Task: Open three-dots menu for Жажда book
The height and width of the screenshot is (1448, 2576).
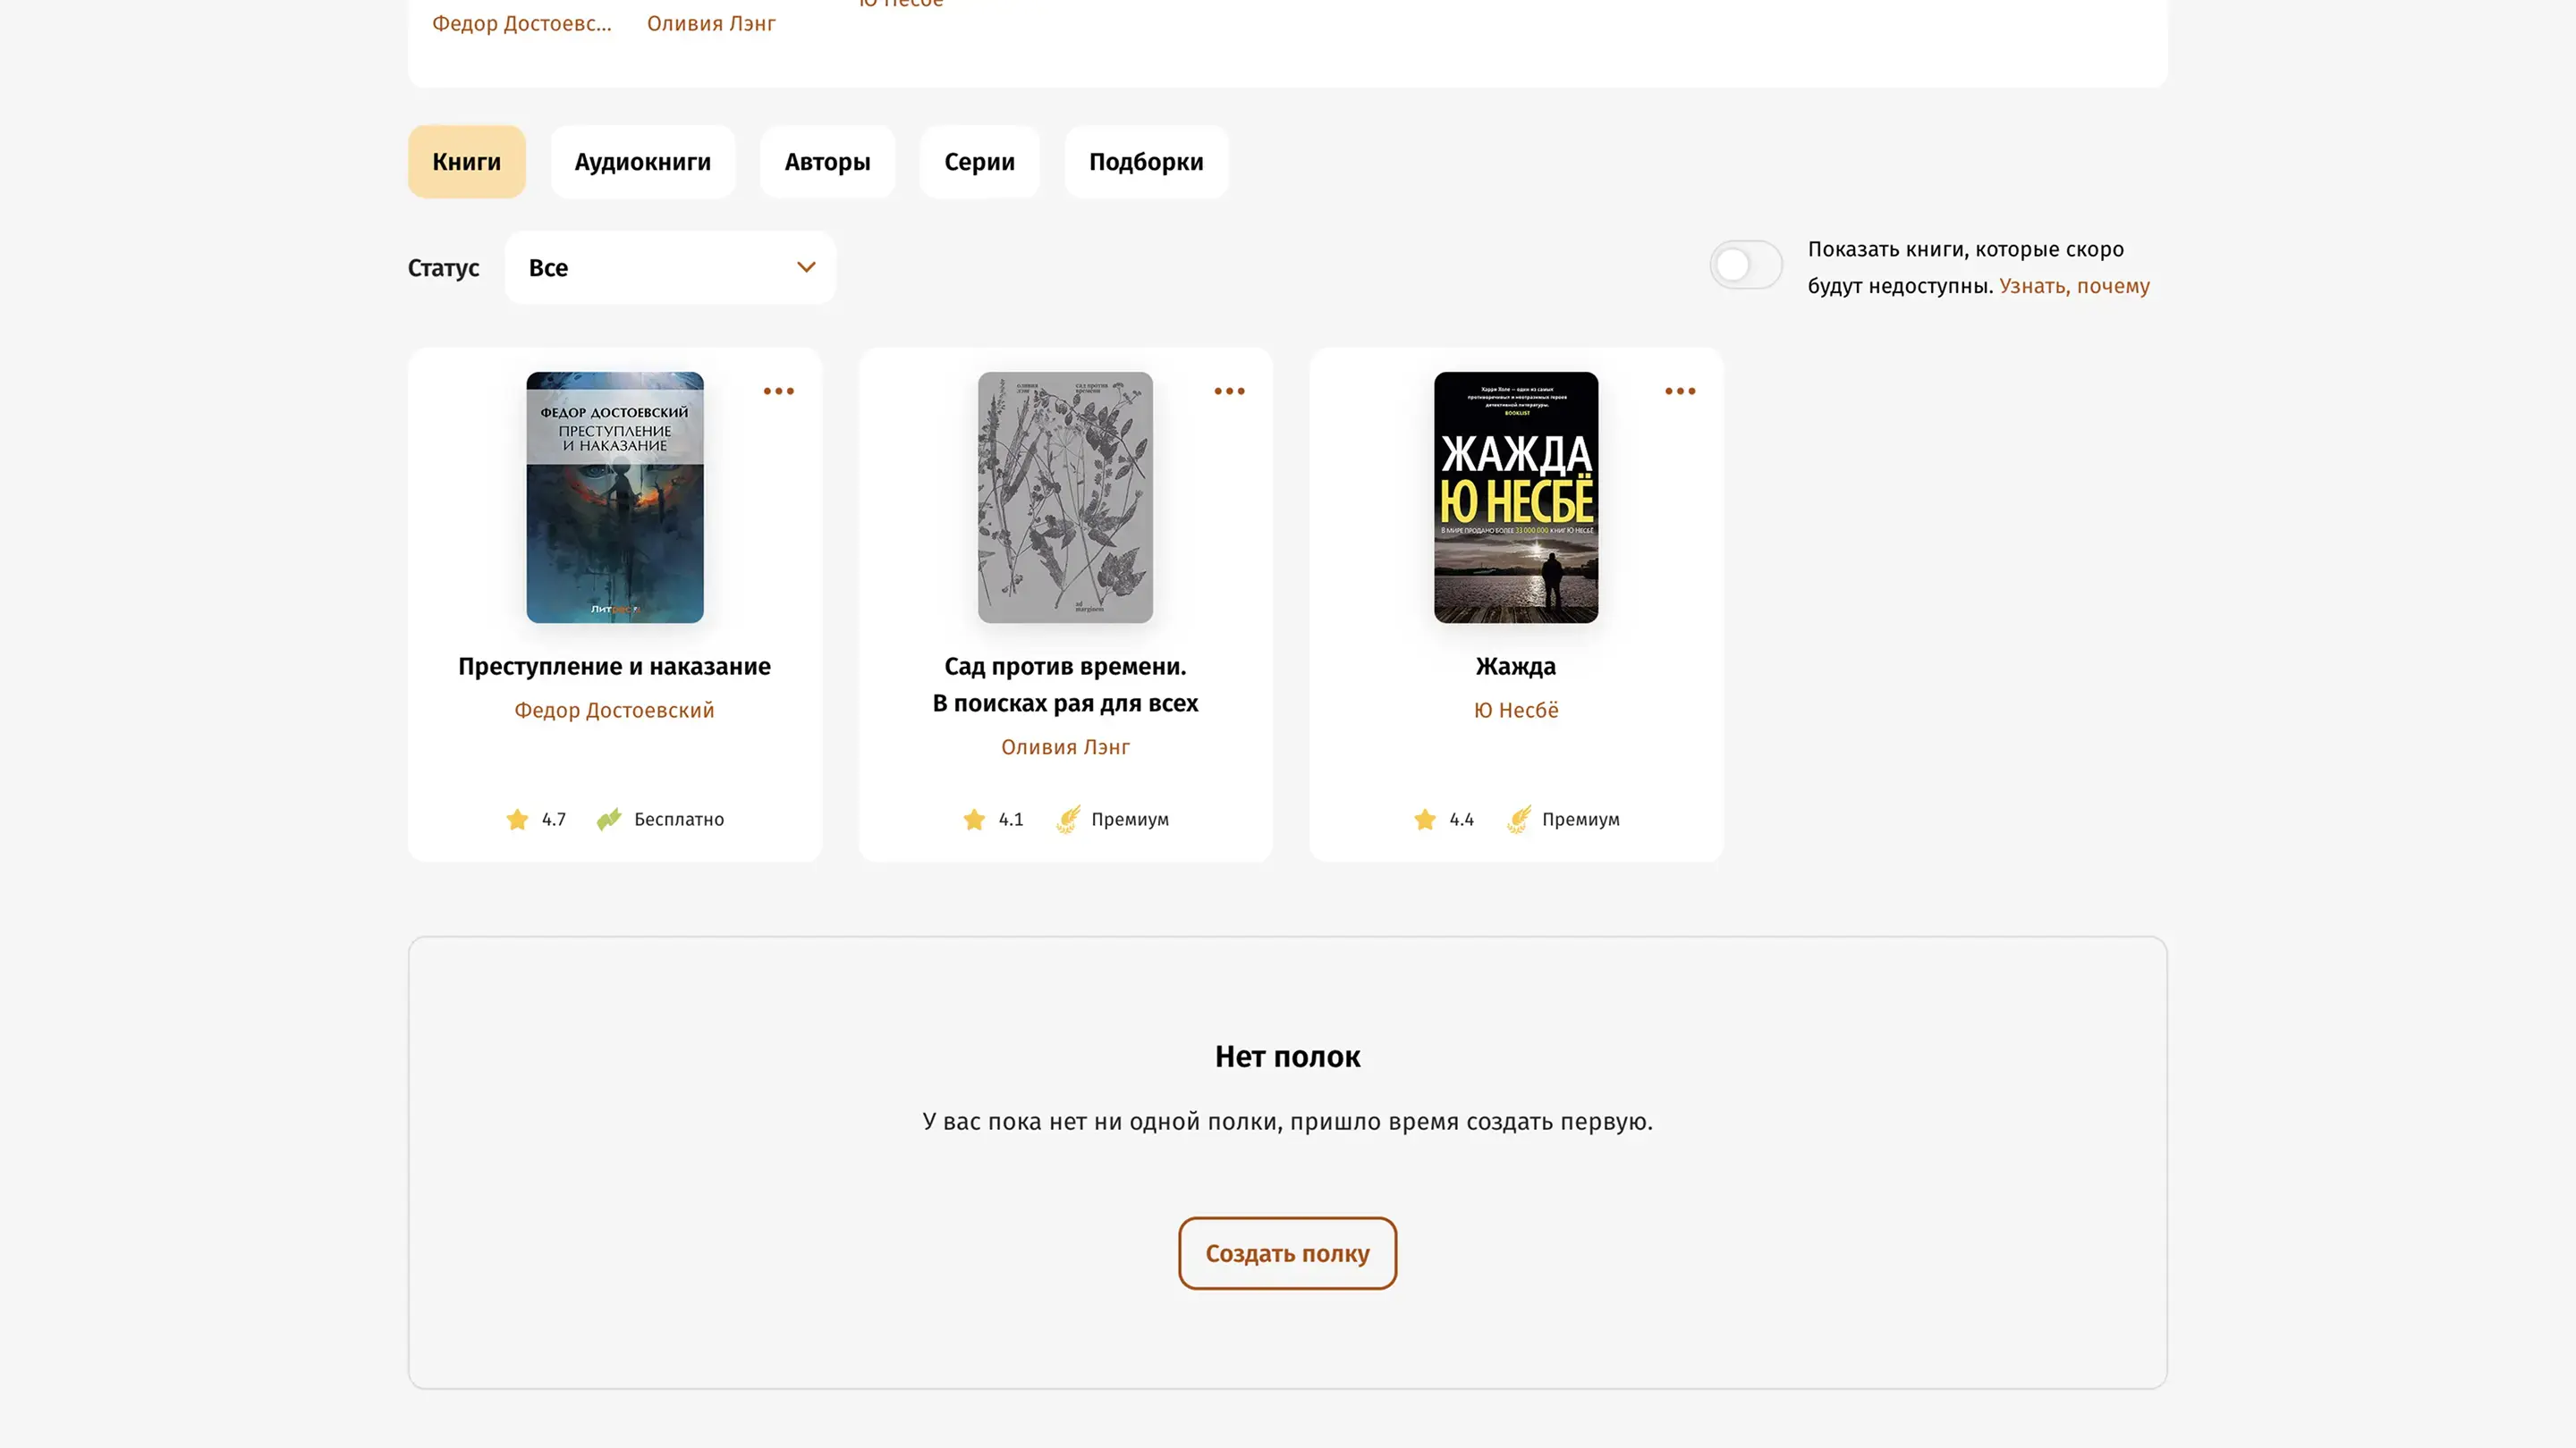Action: (1680, 391)
